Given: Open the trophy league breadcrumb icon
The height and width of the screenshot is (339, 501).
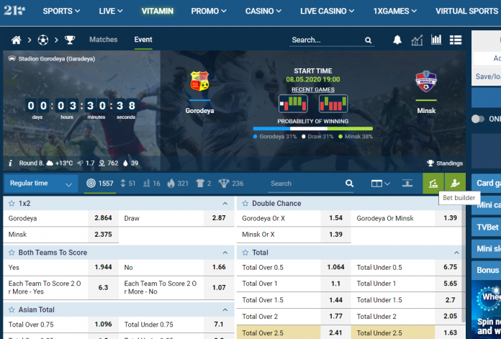Looking at the screenshot, I should 70,40.
